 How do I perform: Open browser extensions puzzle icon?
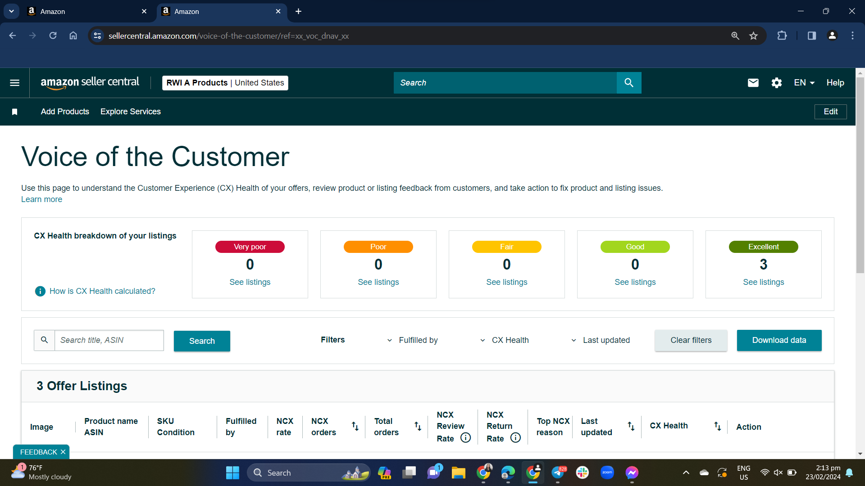[x=782, y=36]
